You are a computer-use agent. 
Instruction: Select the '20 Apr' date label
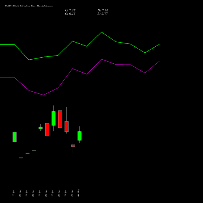tap(20, 193)
